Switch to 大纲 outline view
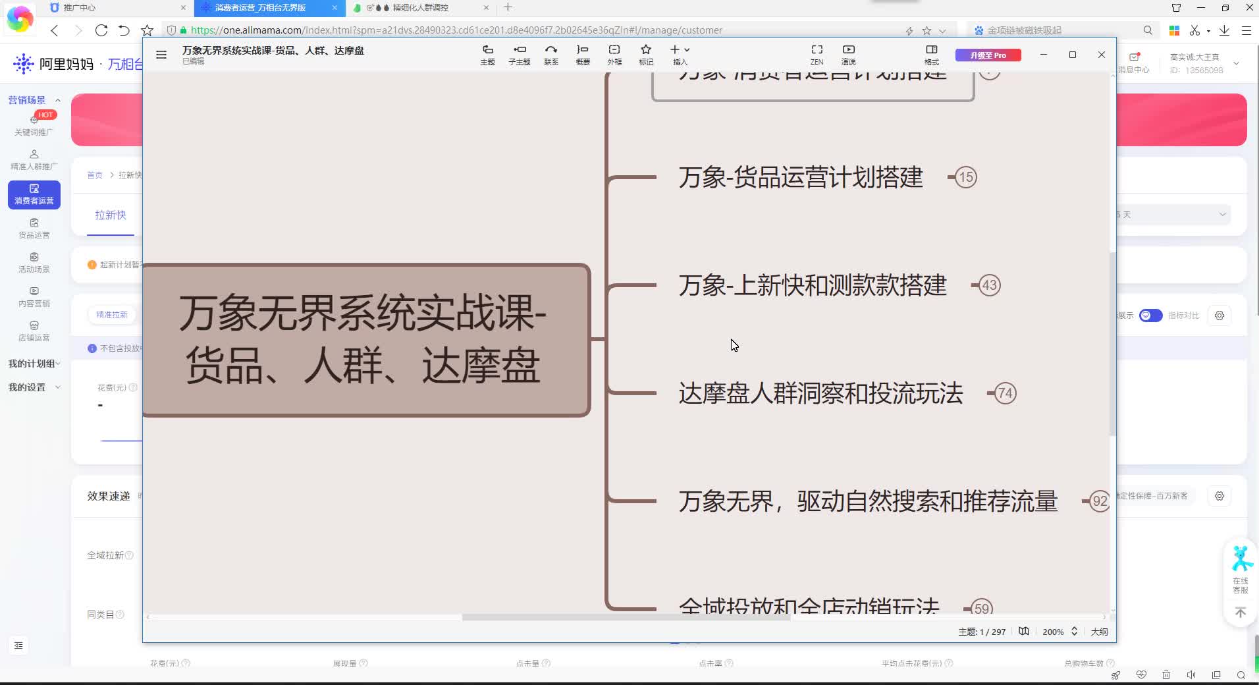 (x=1099, y=632)
